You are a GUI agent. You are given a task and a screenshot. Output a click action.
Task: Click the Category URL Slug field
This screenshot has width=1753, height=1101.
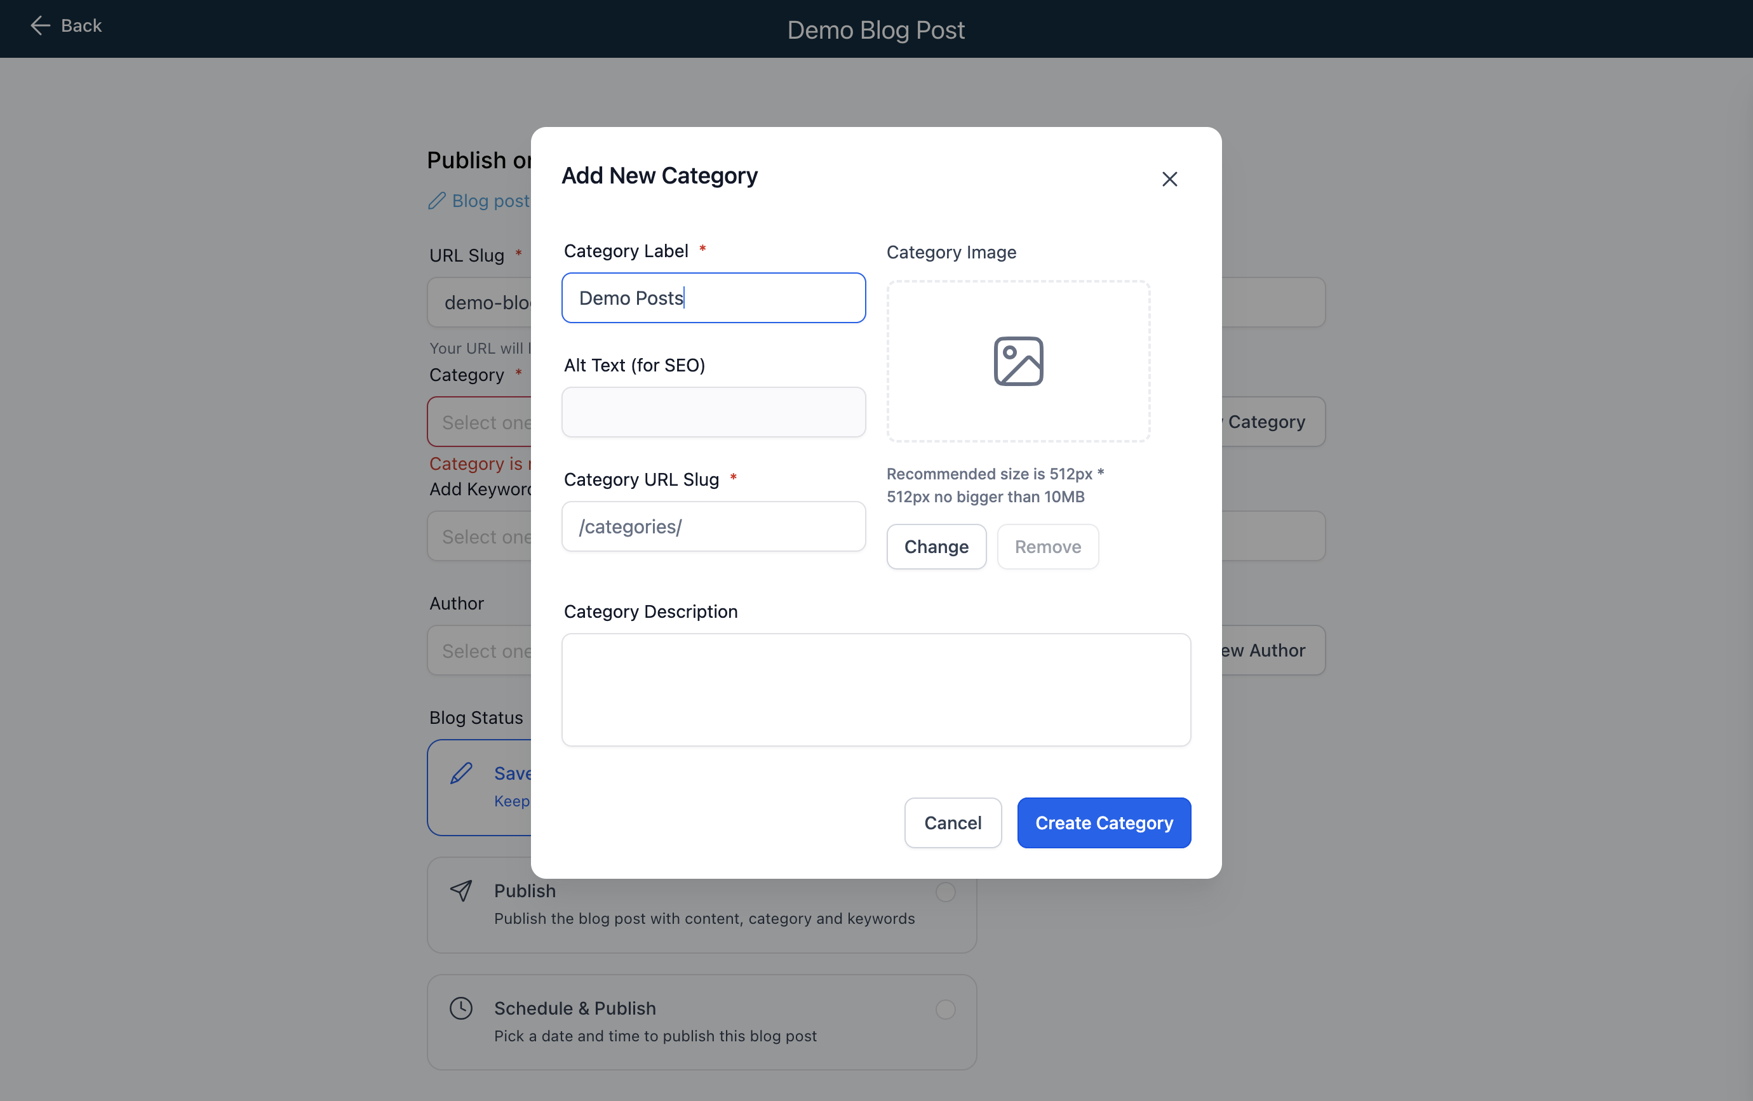[713, 526]
